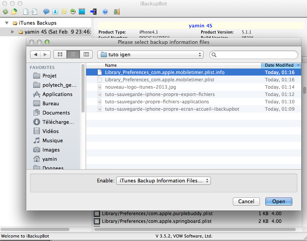Click the Open button
Viewport: 307px width, 241px height.
click(278, 202)
